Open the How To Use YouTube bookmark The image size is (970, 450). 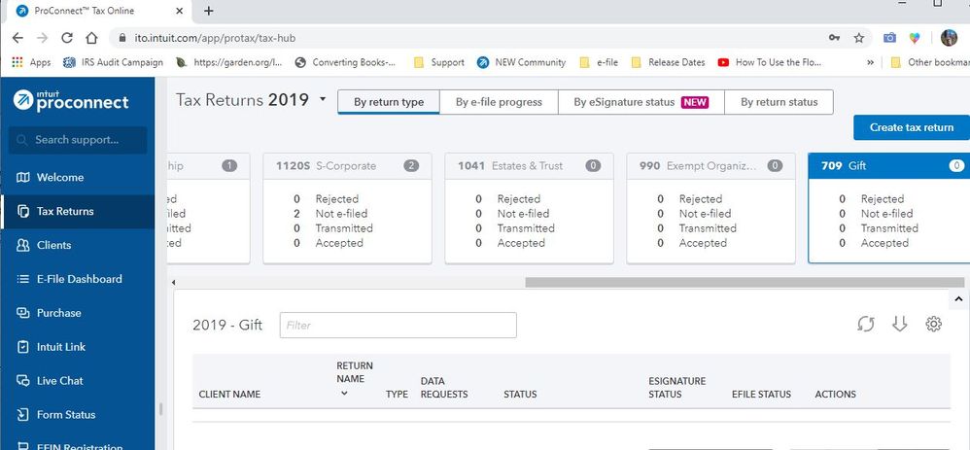770,62
